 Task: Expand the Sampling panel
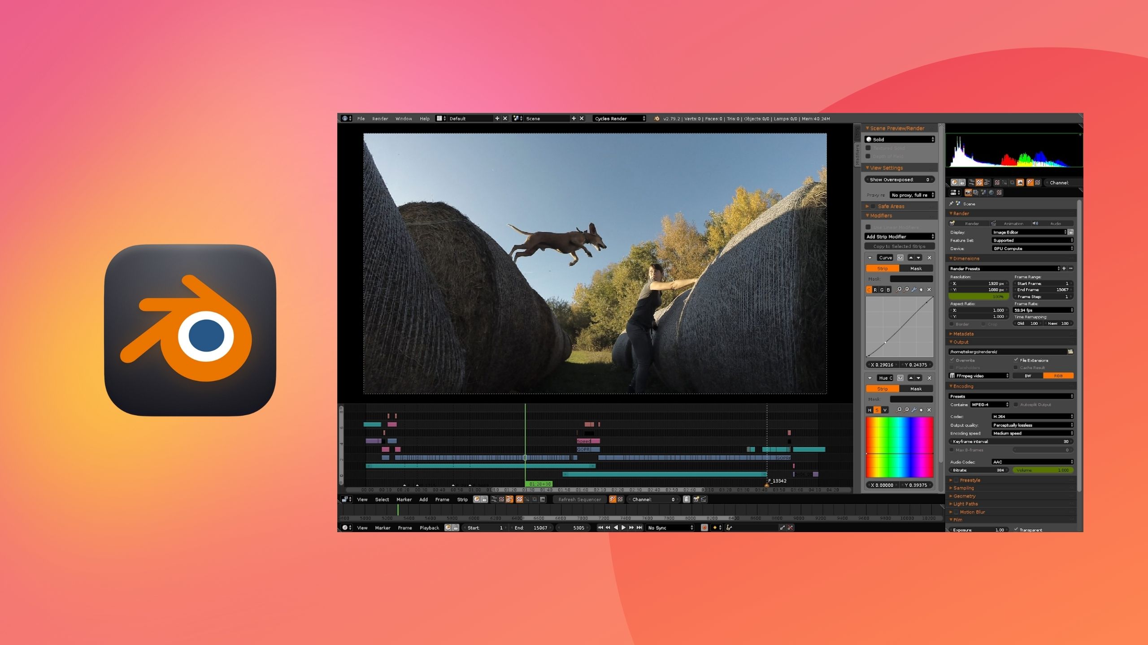pyautogui.click(x=963, y=488)
